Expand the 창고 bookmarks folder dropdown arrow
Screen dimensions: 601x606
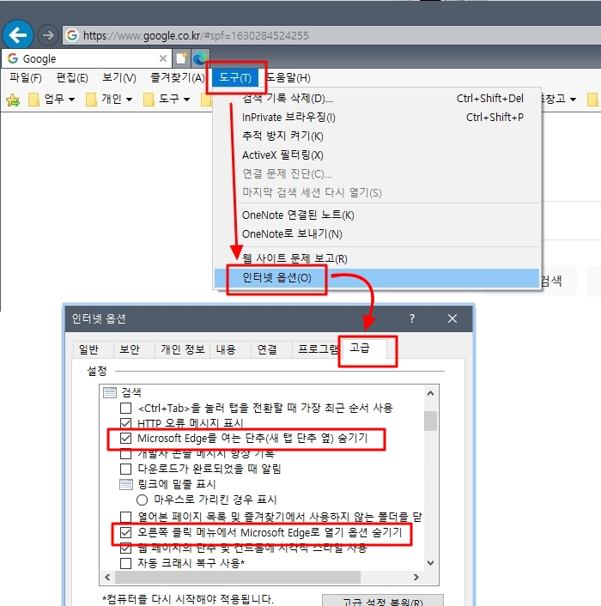(x=574, y=100)
